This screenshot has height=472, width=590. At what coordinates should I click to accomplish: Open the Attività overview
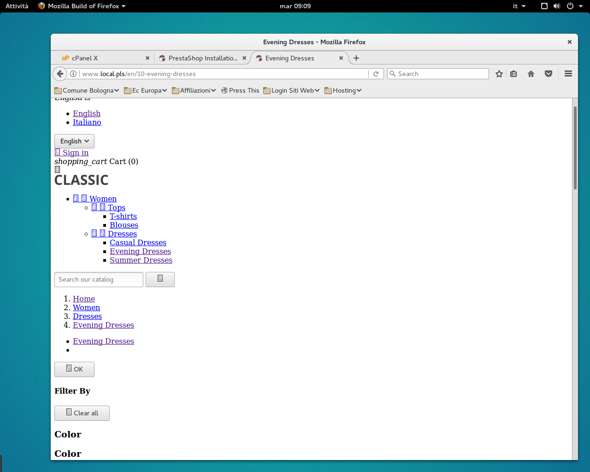pos(17,6)
